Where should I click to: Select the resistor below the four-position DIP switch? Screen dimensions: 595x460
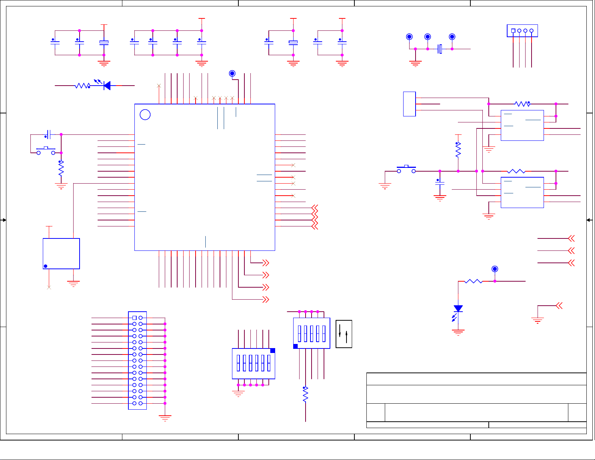tap(306, 394)
